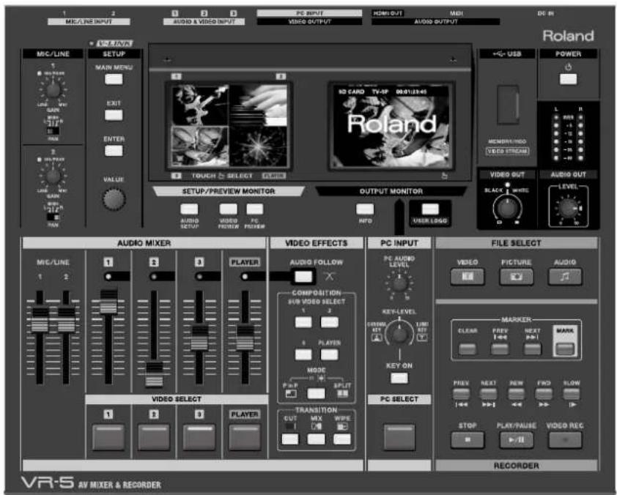Viewport: 617px width, 495px height.
Task: Click the PLAY/PAUSE button
Action: point(517,440)
